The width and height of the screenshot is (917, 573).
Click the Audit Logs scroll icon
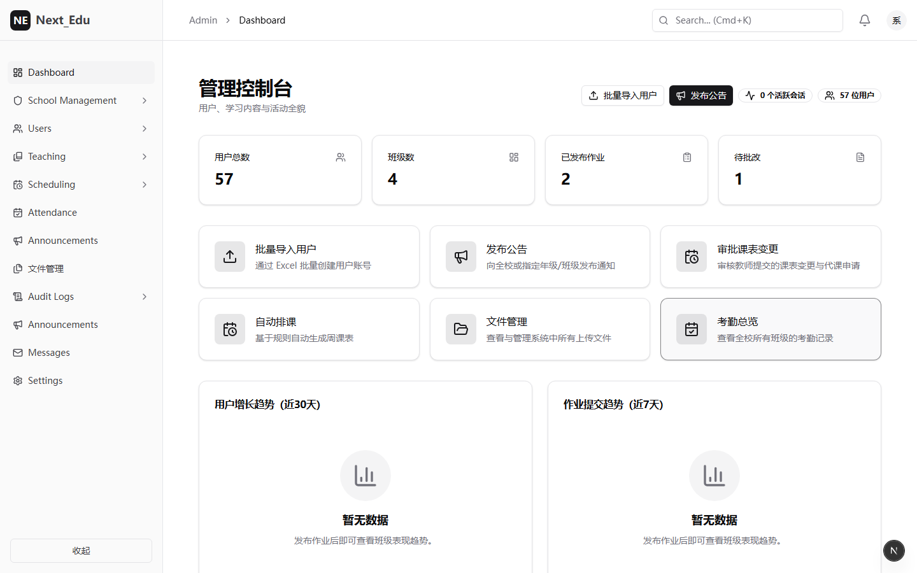click(x=18, y=297)
